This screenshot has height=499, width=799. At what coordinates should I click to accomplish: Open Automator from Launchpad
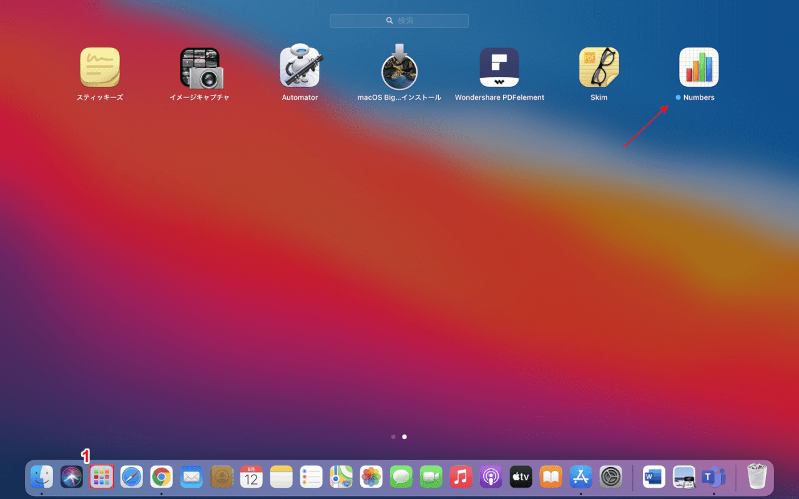pyautogui.click(x=300, y=67)
